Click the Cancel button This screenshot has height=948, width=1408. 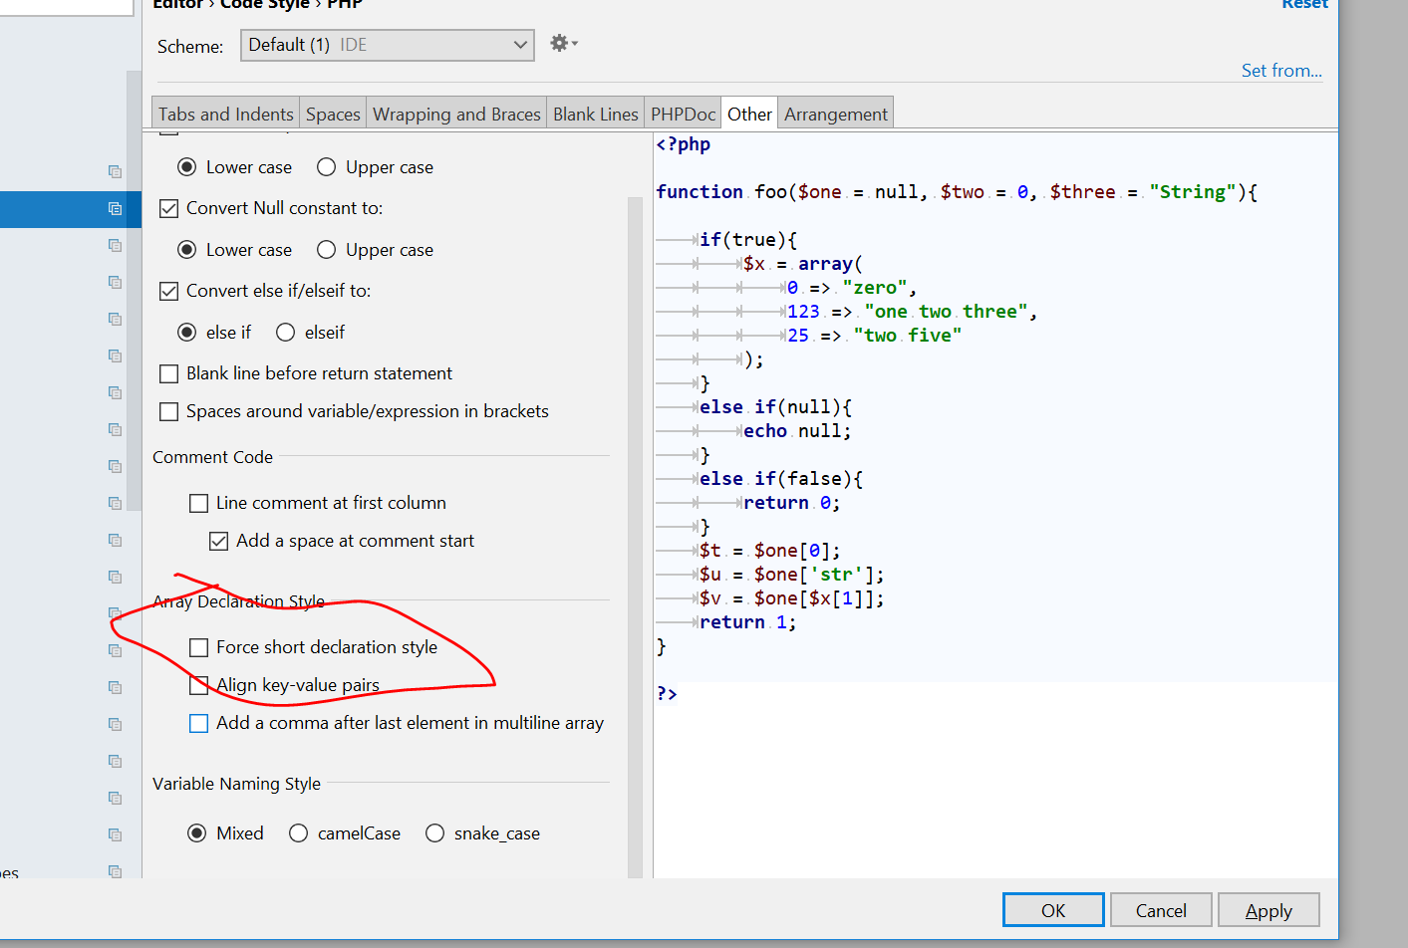1161,910
